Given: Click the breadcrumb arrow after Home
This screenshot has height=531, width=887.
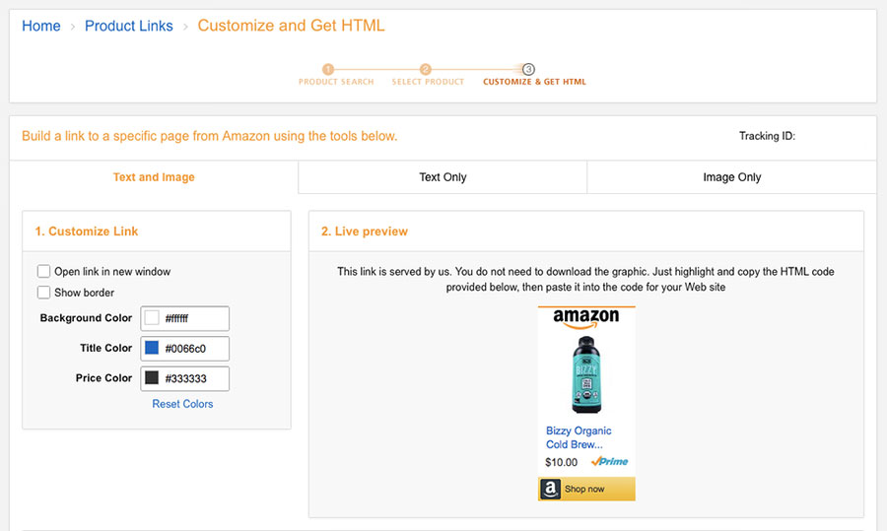Looking at the screenshot, I should tap(72, 27).
